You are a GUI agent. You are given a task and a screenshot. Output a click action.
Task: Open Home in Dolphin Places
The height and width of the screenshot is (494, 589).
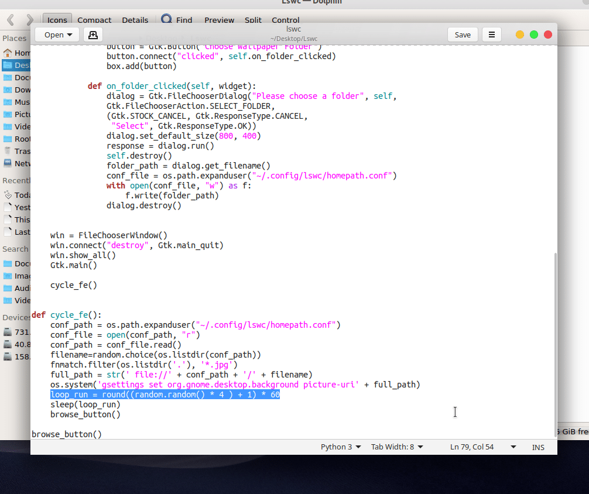click(x=16, y=53)
